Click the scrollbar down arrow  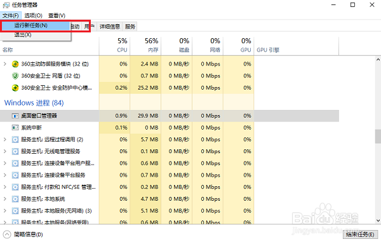(378, 220)
